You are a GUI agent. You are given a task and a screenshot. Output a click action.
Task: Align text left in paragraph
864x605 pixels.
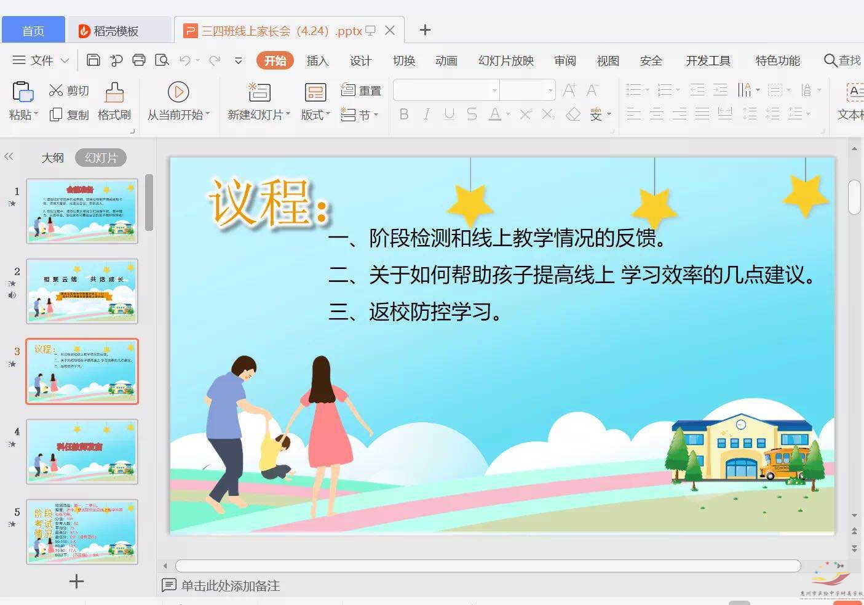click(x=634, y=114)
